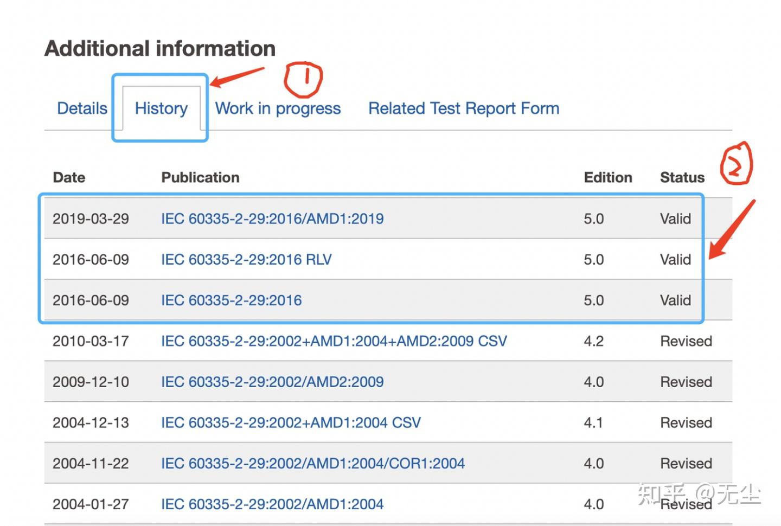Click the Edition column header
Viewport: 781px width, 526px height.
click(x=607, y=177)
